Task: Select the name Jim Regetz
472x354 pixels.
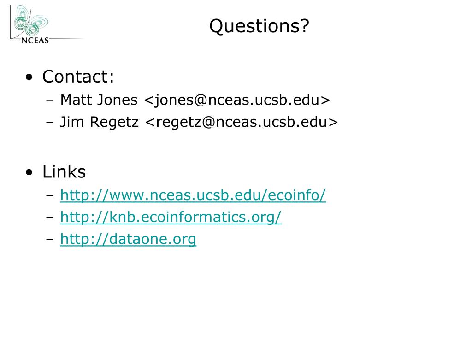Action: point(100,122)
